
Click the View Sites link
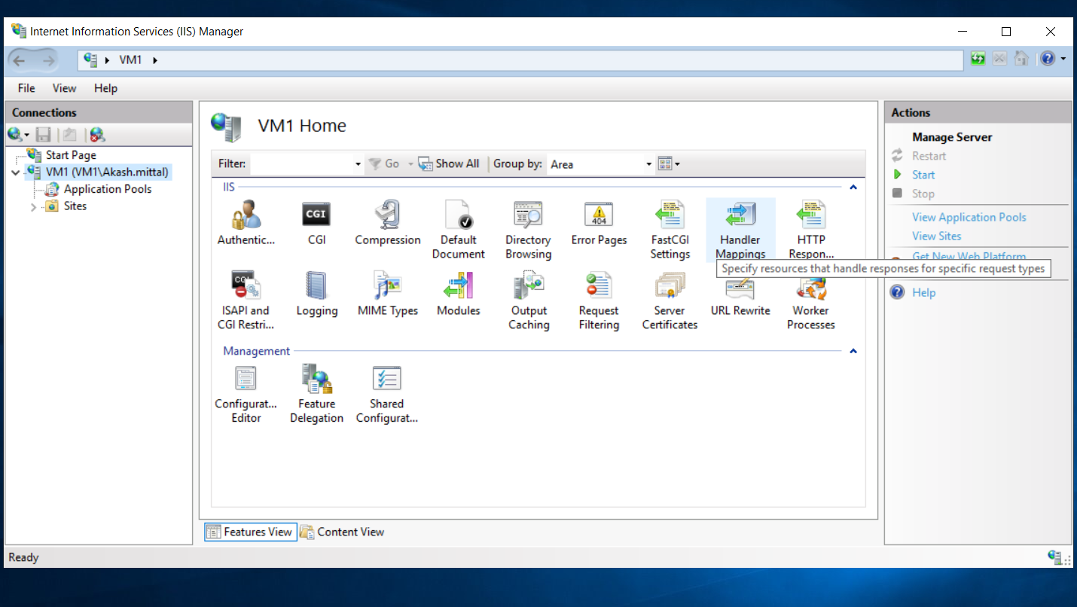click(937, 236)
